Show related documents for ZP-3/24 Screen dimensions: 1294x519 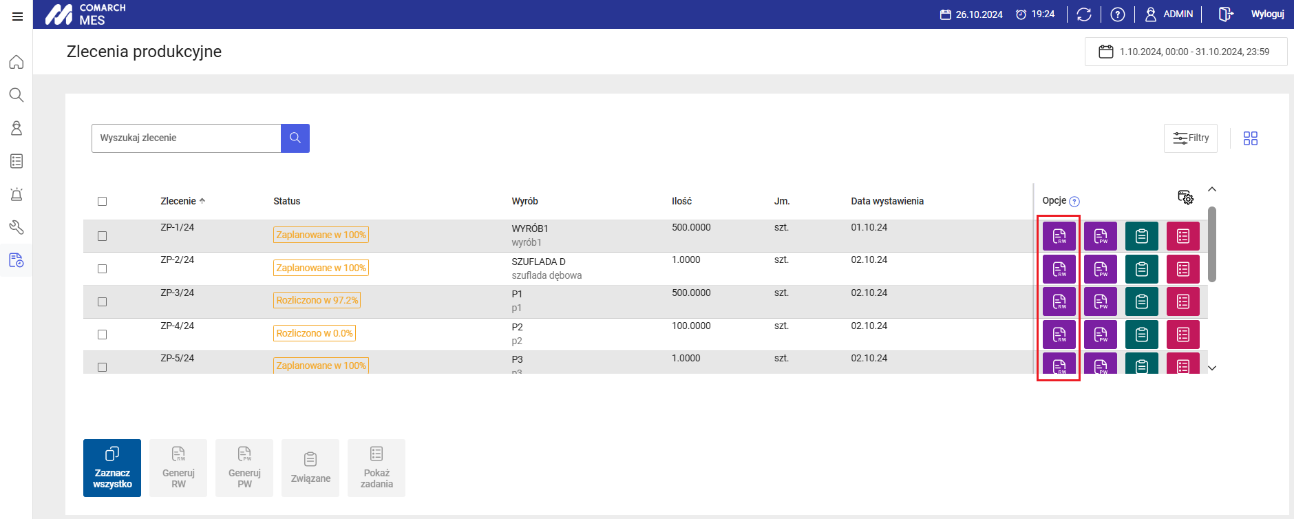(x=1142, y=301)
